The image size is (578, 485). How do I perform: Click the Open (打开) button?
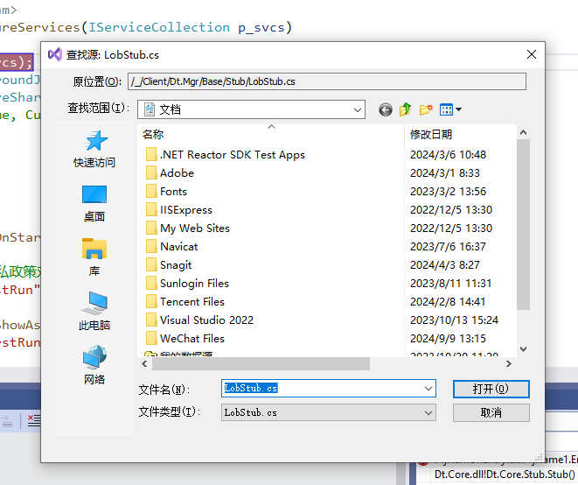pos(491,388)
